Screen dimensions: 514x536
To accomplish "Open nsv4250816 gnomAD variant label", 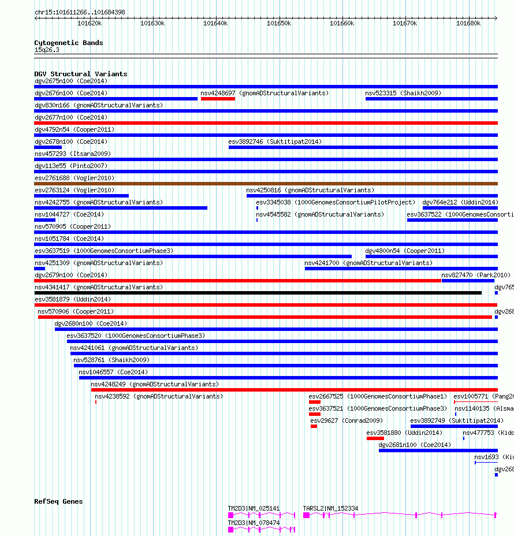I will coord(310,190).
